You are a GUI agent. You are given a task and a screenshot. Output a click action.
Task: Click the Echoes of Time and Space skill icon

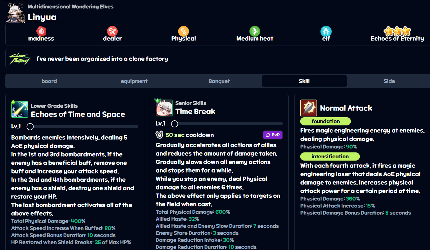click(x=20, y=109)
